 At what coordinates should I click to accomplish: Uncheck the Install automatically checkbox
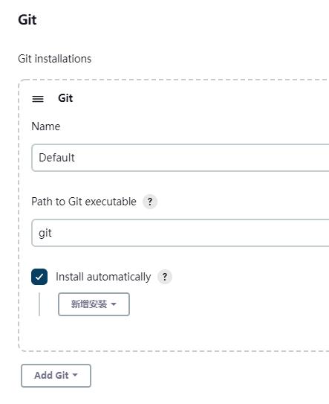pos(39,277)
